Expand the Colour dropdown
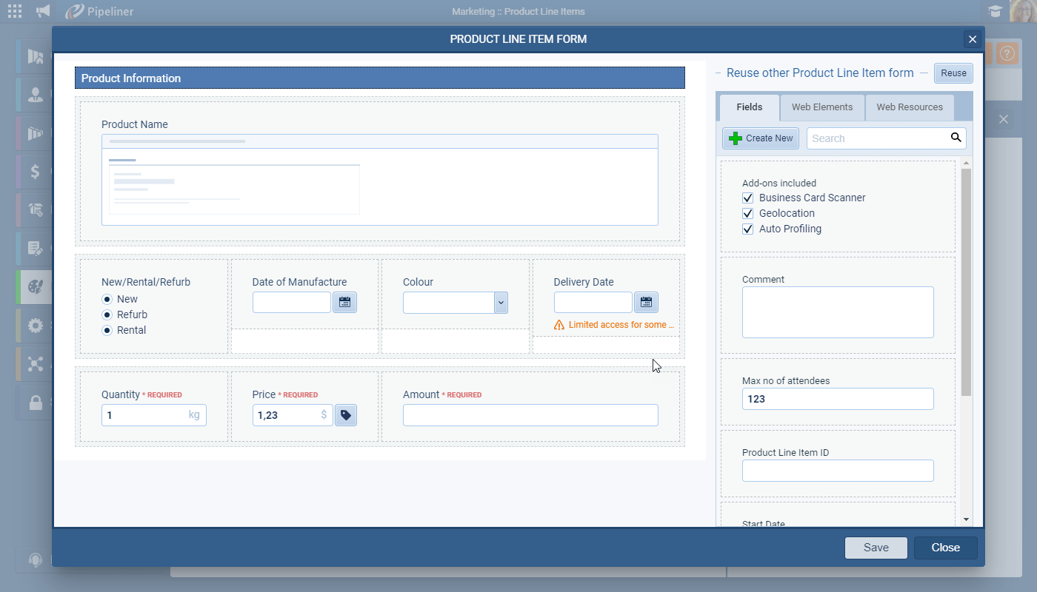Viewport: 1037px width, 592px height. (501, 302)
